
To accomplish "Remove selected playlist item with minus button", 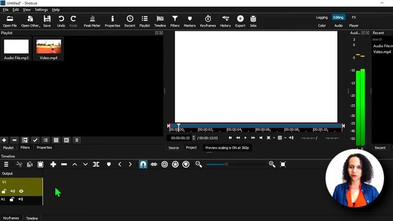I will [x=14, y=140].
